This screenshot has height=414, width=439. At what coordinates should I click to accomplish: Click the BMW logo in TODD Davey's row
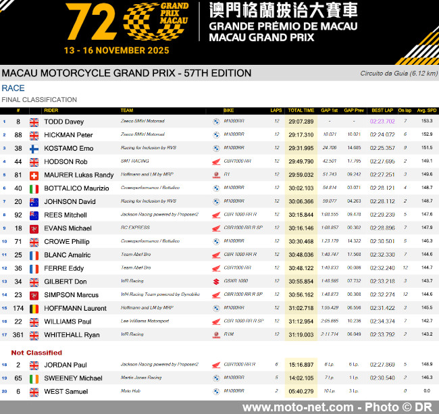(x=216, y=122)
